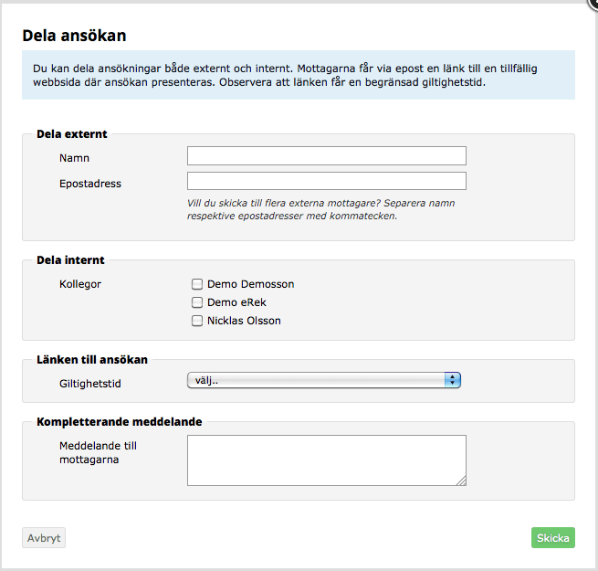Viewport: 598px width, 571px height.
Task: Click the Meddelande till mottagarna textarea
Action: click(326, 460)
